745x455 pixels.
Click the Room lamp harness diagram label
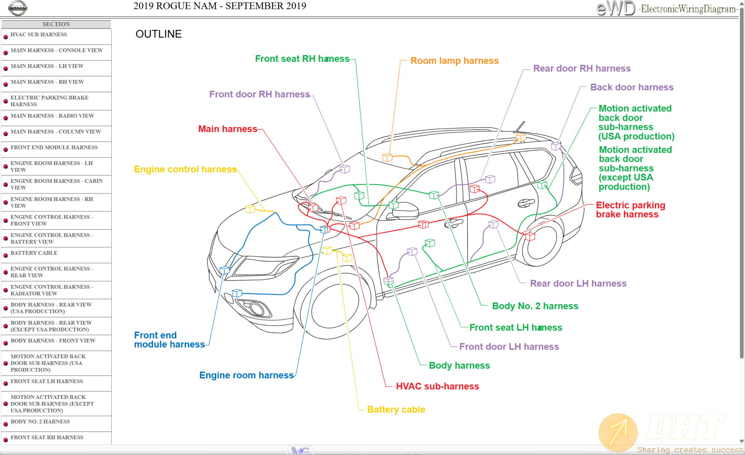(x=454, y=61)
